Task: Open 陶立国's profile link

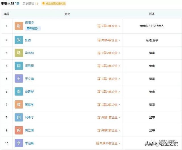Action: point(29,130)
